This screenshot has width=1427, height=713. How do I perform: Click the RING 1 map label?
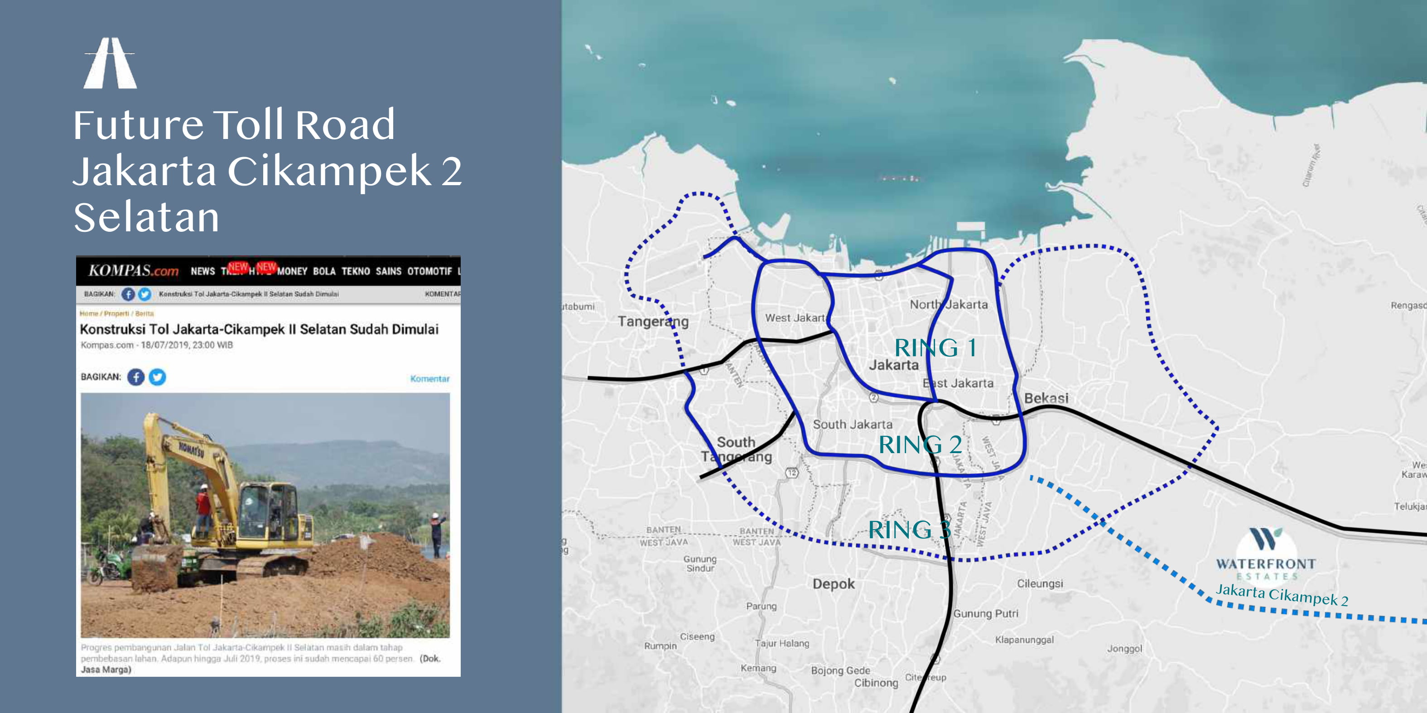point(935,348)
